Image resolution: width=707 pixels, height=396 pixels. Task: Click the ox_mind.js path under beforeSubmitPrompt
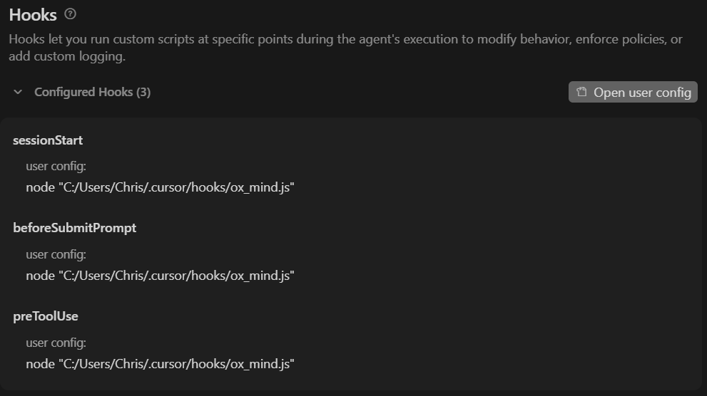coord(176,276)
